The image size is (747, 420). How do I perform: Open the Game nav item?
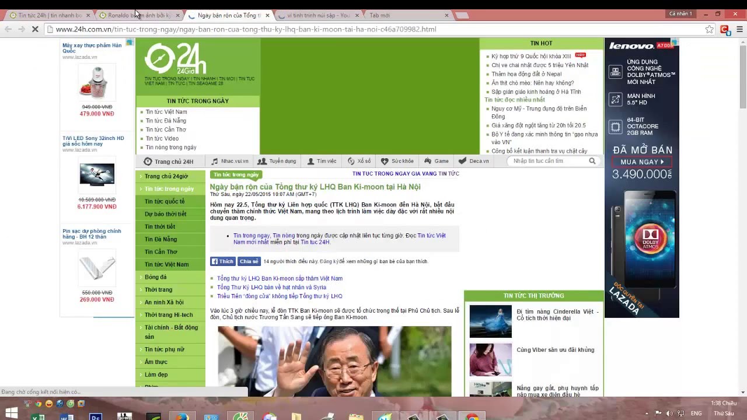tap(437, 161)
